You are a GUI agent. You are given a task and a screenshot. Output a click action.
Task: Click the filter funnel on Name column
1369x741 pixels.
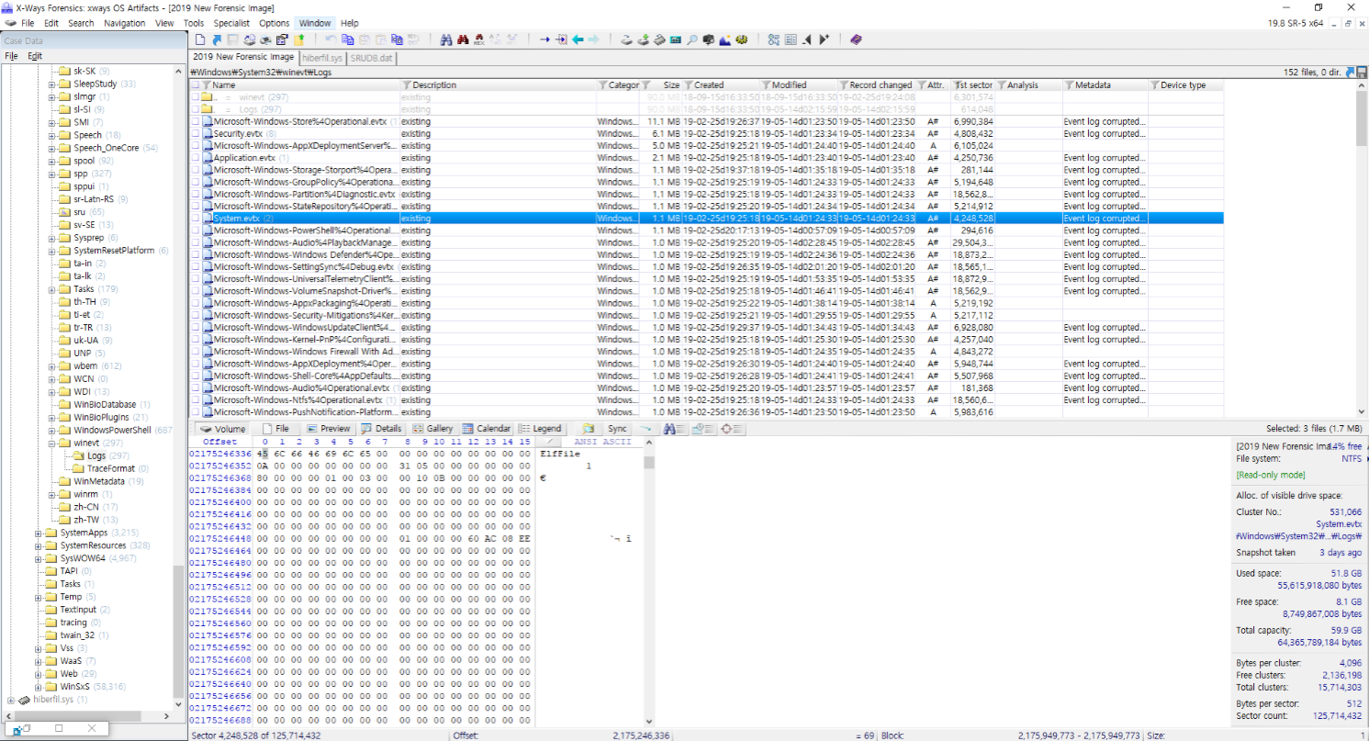pyautogui.click(x=207, y=84)
